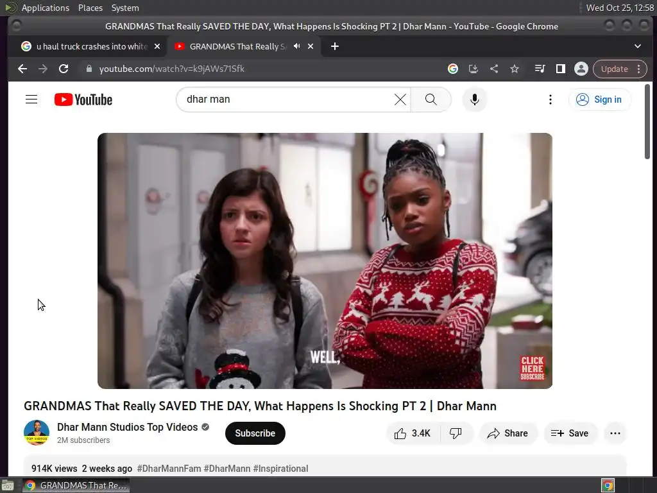Image resolution: width=657 pixels, height=493 pixels.
Task: Click show desktop icon in taskbar
Action: [x=8, y=486]
